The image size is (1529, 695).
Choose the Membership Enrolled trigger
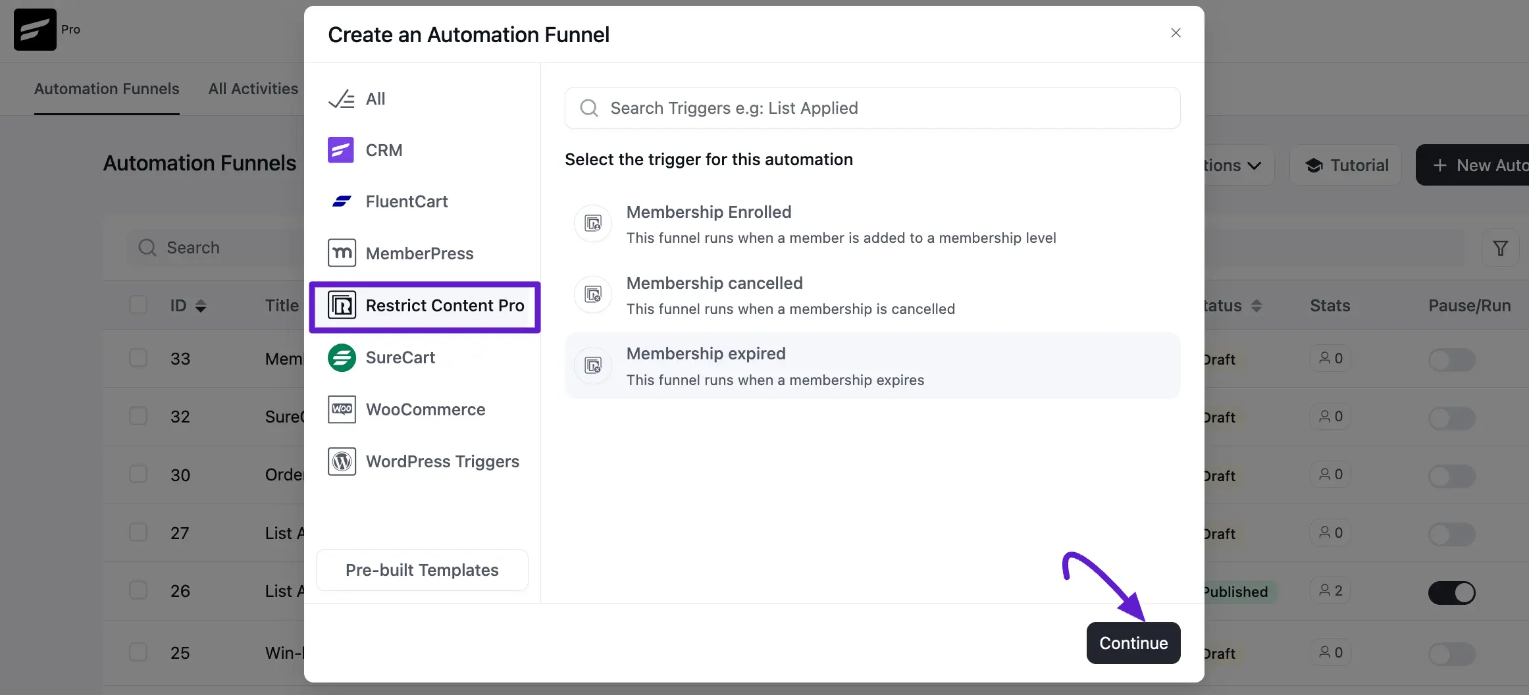(872, 224)
